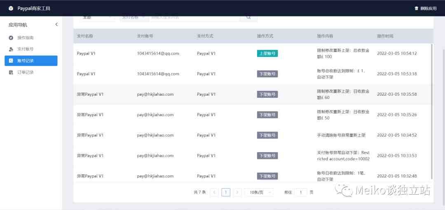Click 异常Paypal V1 name in the 10:35:26 row
Image resolution: width=445 pixels, height=210 pixels.
pos(90,115)
